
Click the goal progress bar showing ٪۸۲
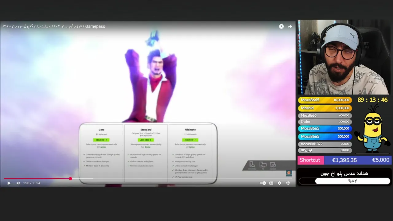tap(344, 181)
